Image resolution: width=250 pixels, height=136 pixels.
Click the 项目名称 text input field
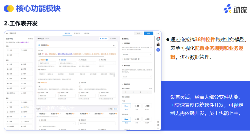coord(47,63)
